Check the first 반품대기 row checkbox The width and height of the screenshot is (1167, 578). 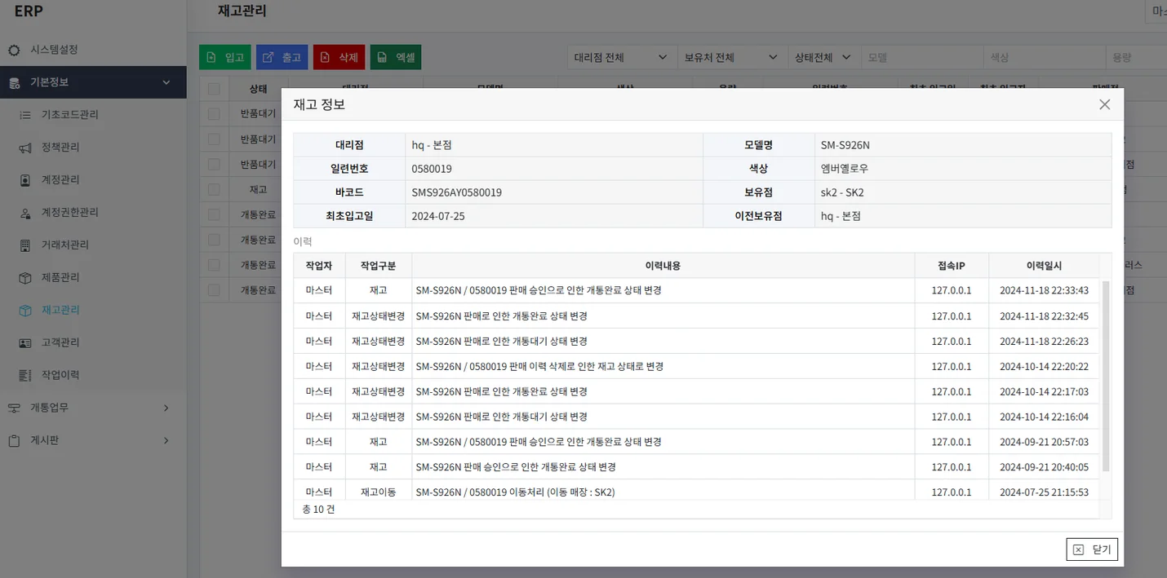[x=214, y=113]
